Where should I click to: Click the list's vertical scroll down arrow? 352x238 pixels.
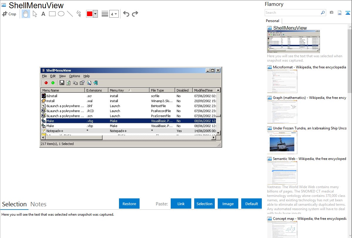pos(218,133)
